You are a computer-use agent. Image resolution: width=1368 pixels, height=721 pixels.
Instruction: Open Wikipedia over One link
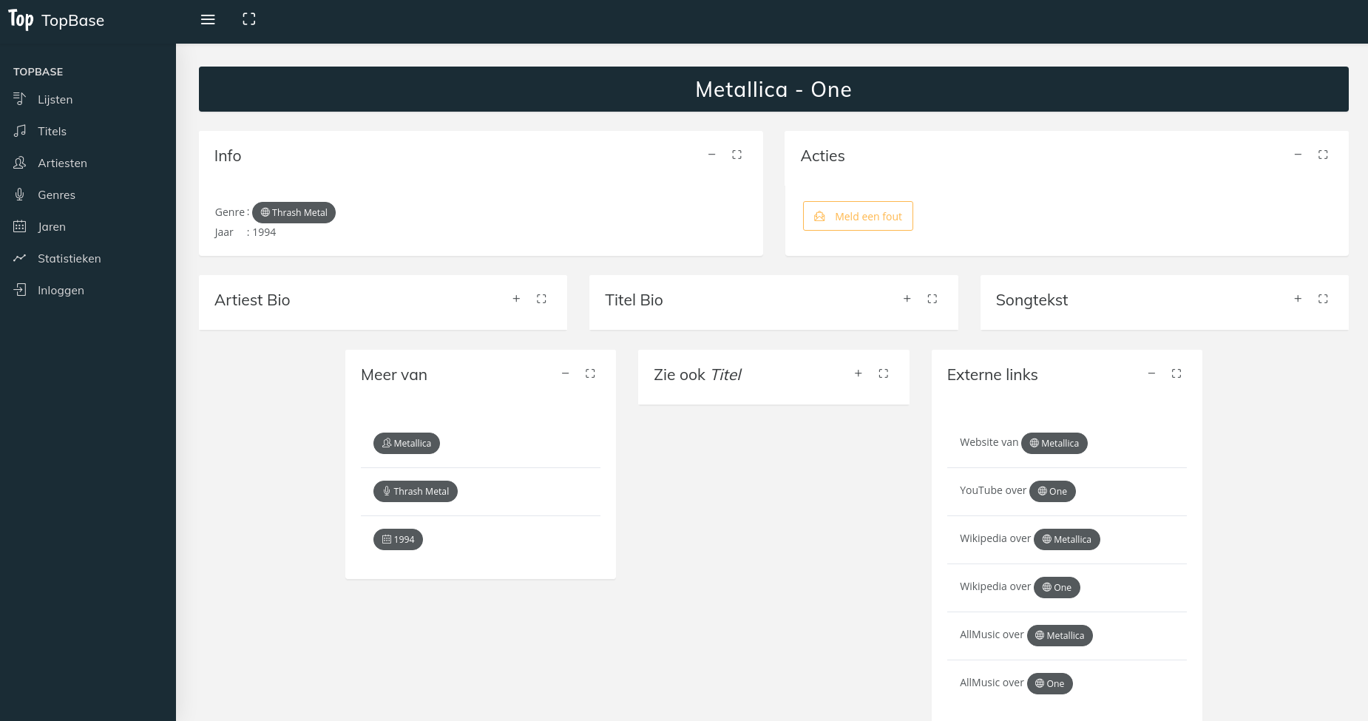click(1057, 587)
